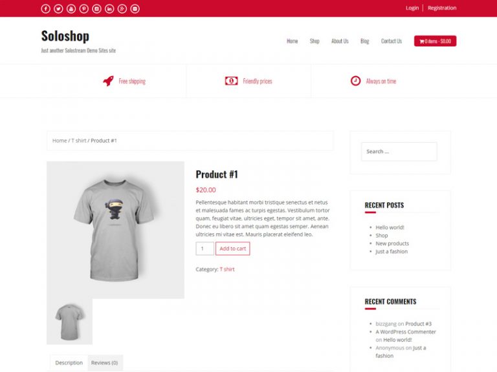Open the LinkedIn social icon
497x372 pixels.
(x=109, y=9)
